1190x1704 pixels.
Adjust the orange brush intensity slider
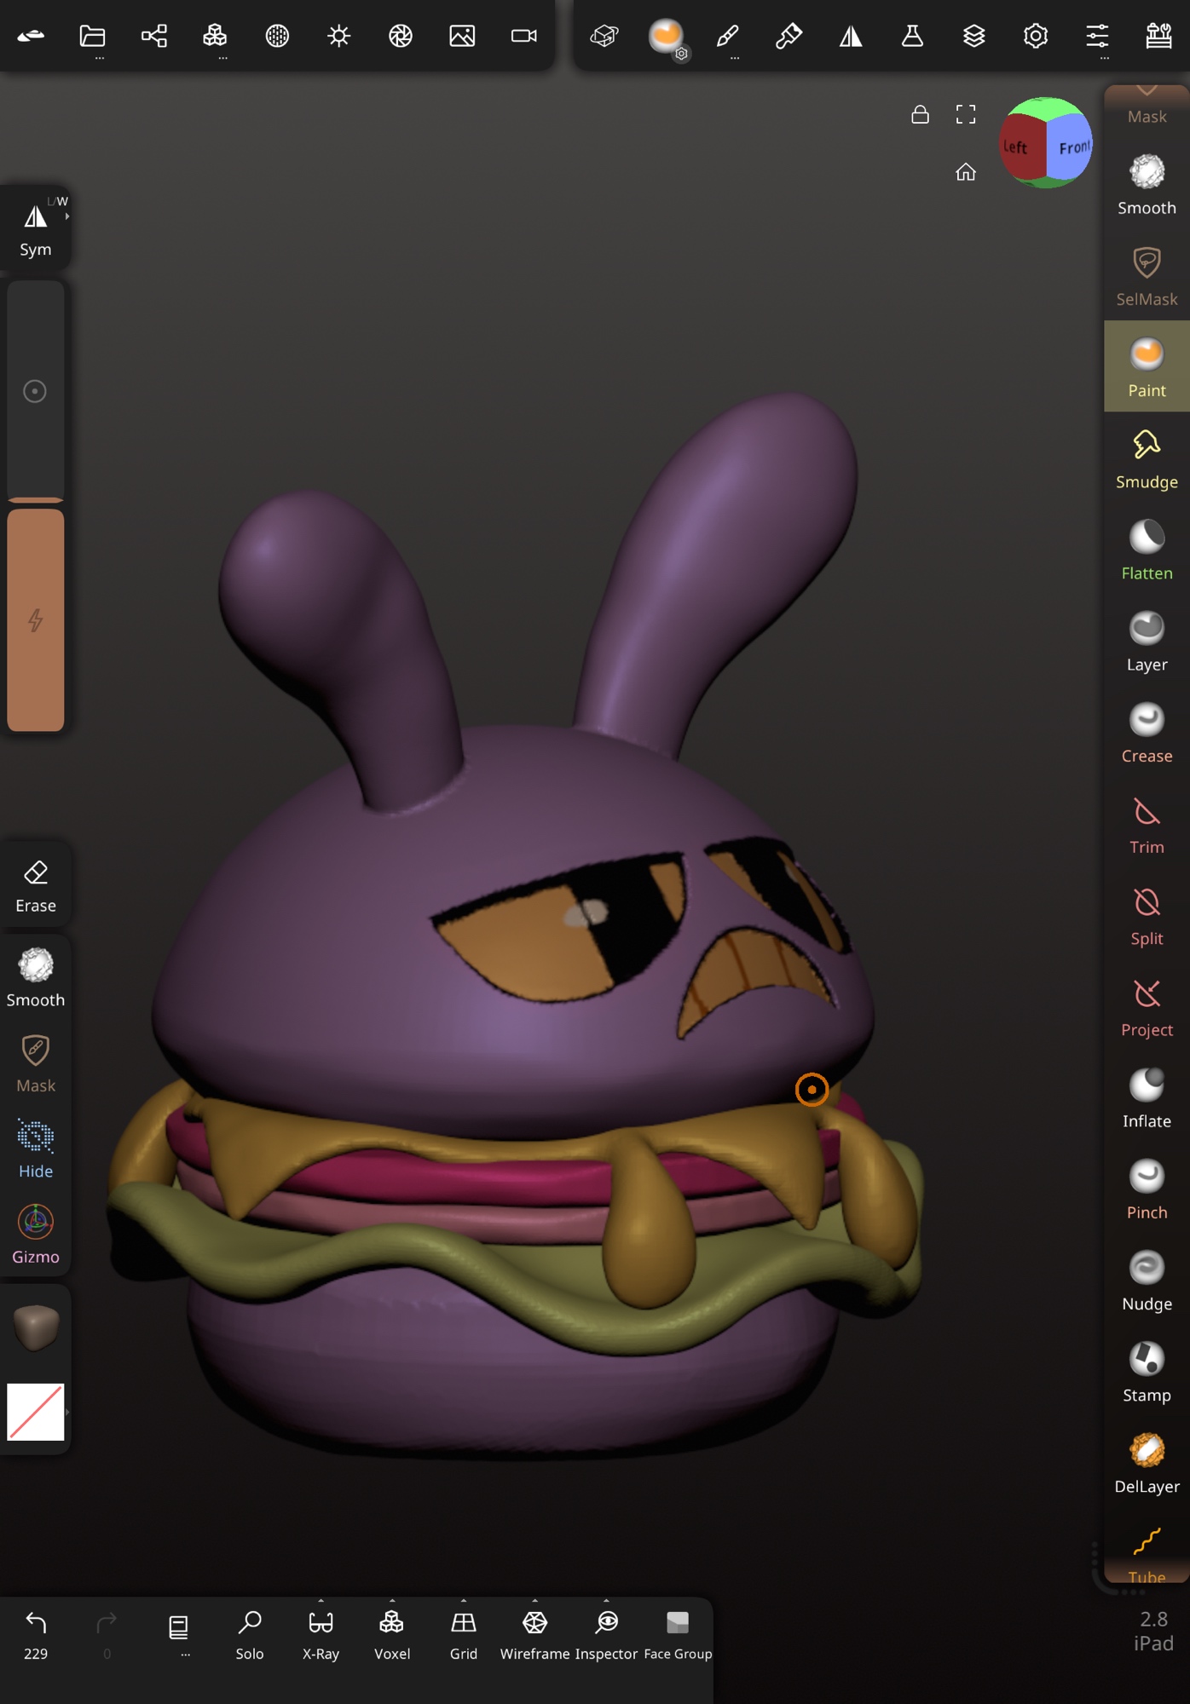click(36, 619)
